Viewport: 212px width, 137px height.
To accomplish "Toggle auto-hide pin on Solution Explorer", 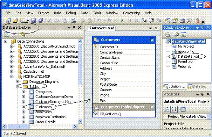I will pos(203,28).
